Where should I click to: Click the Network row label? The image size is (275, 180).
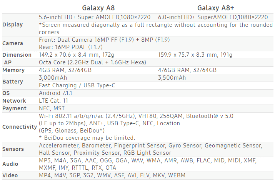(14, 101)
